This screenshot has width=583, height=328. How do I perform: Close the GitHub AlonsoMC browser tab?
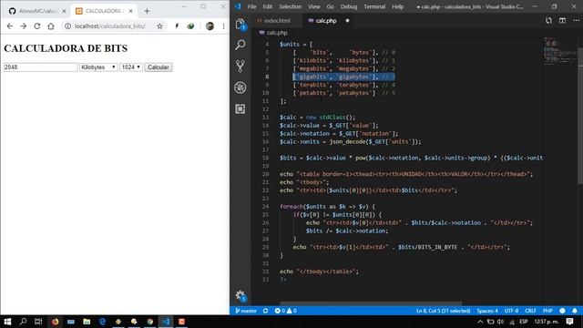64,11
